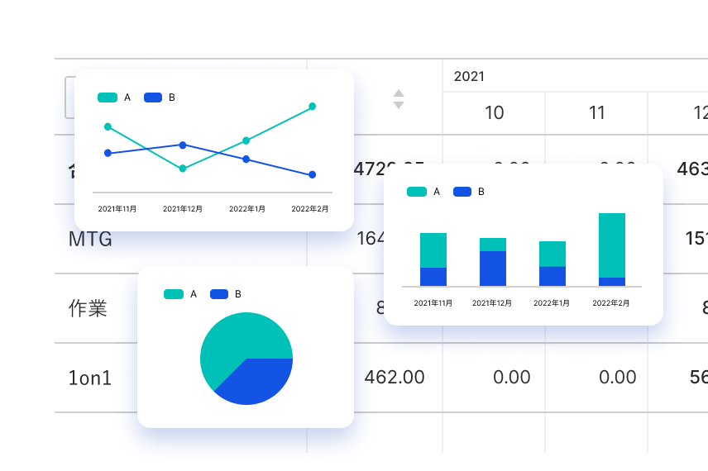Select teal bar segment for 2022年2月
This screenshot has height=471, width=708.
(612, 245)
